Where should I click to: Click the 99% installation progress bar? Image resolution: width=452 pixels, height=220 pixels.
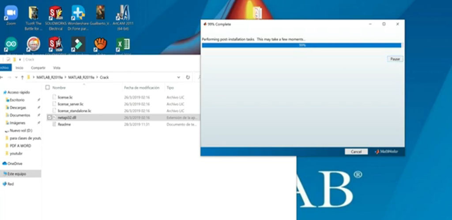pyautogui.click(x=301, y=45)
